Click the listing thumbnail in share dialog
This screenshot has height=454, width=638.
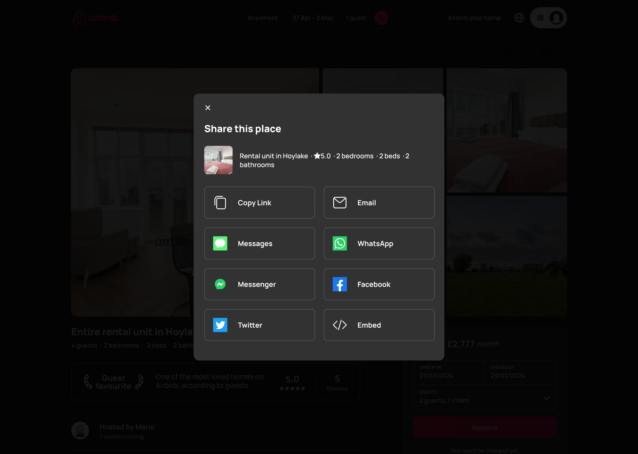218,160
